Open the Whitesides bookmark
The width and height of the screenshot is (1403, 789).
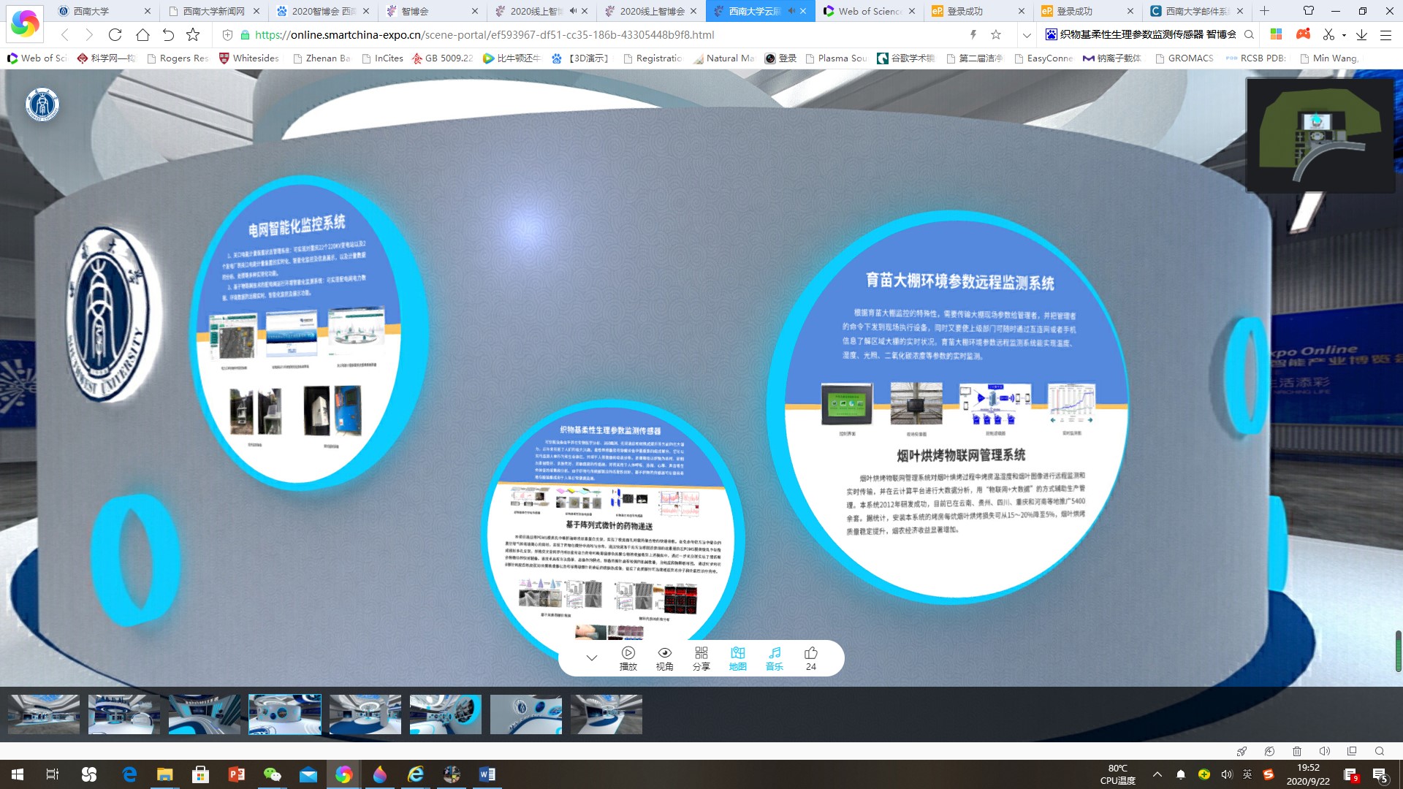[x=248, y=58]
